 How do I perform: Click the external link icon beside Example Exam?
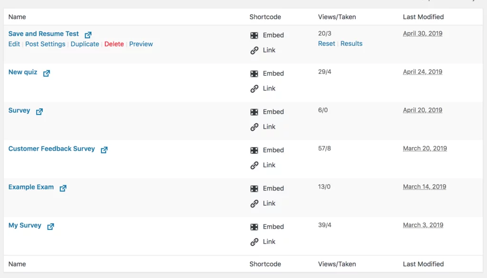point(63,188)
